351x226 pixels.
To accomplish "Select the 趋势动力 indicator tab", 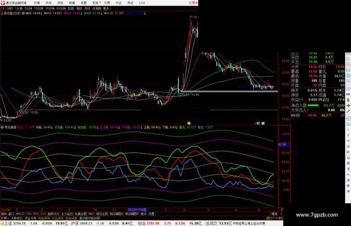I will [x=53, y=214].
